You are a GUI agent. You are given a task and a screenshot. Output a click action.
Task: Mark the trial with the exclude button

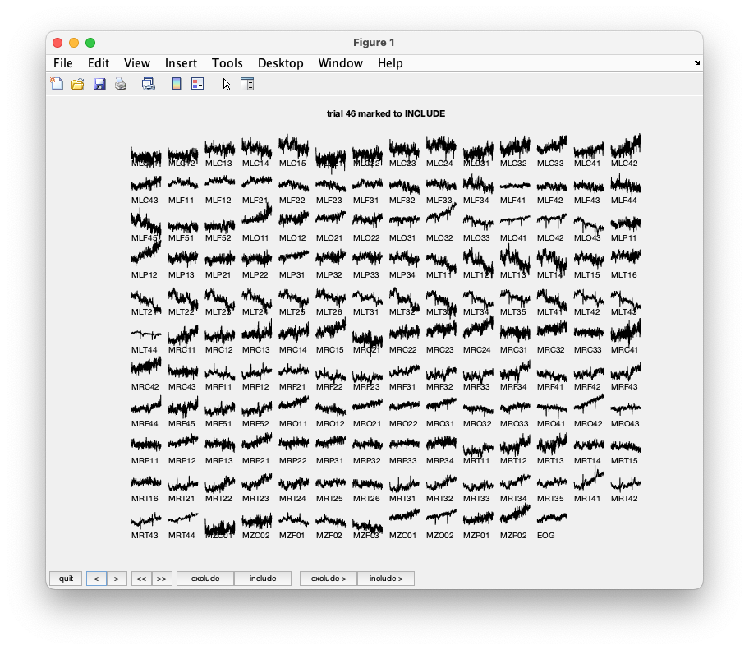click(204, 578)
